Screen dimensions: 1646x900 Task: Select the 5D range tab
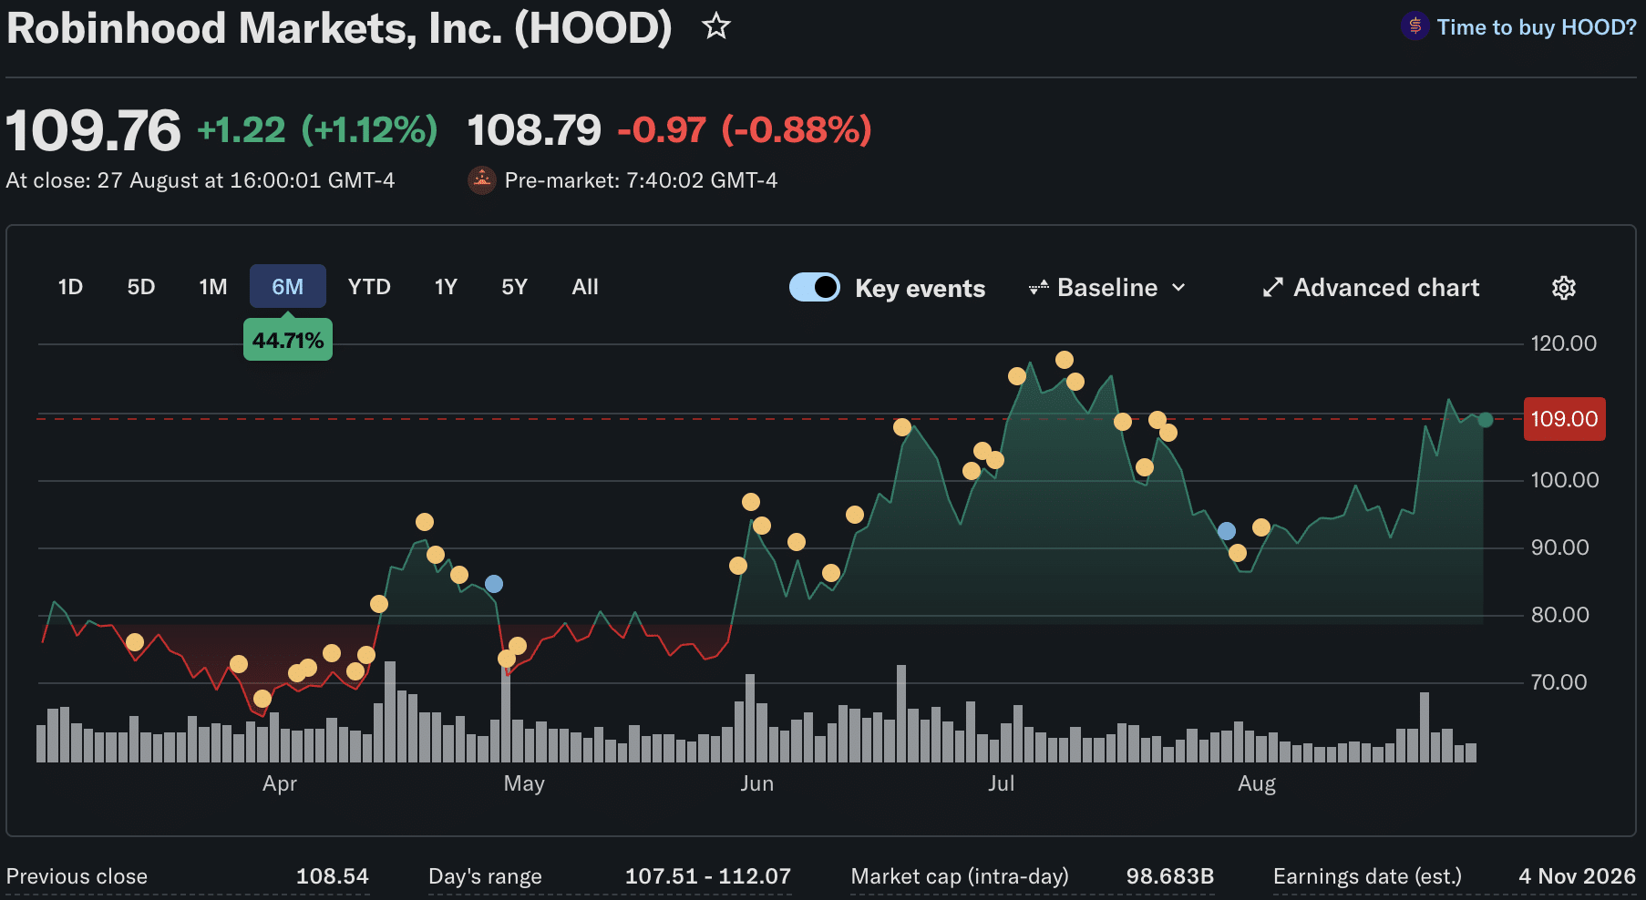point(140,287)
